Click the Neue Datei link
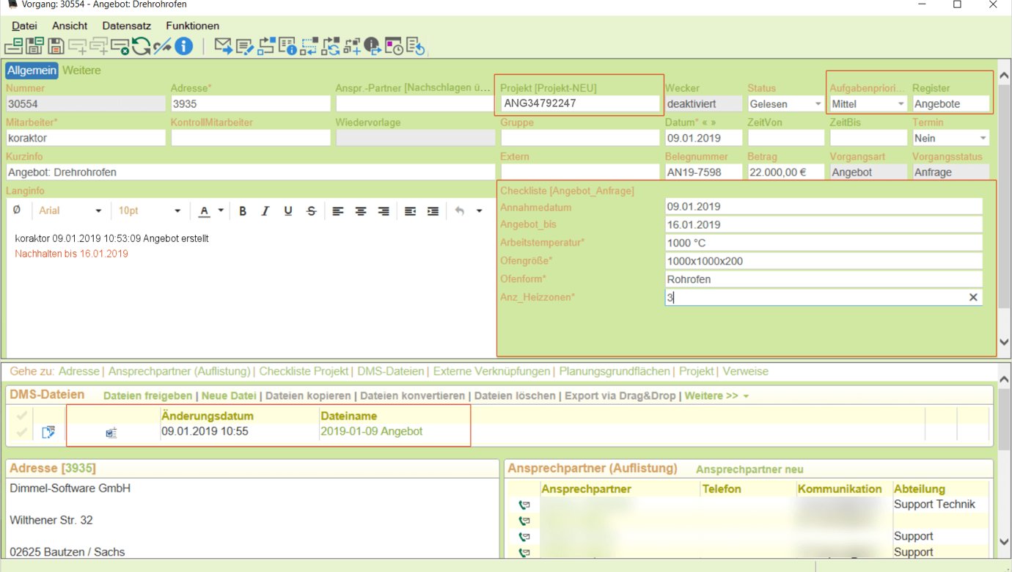Screen dimensions: 1012x572 (x=229, y=396)
